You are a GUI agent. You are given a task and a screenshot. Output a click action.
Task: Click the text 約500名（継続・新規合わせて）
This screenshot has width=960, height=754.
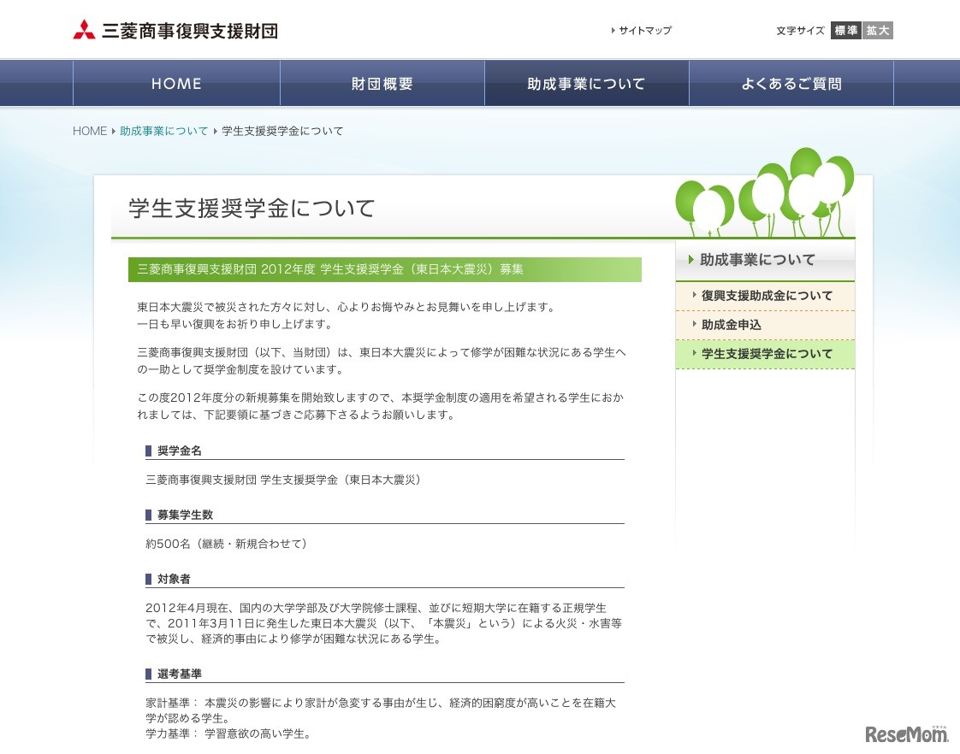click(x=227, y=544)
